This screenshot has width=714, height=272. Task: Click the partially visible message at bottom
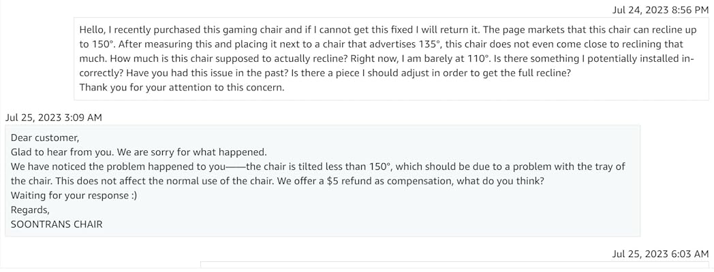coord(454,266)
